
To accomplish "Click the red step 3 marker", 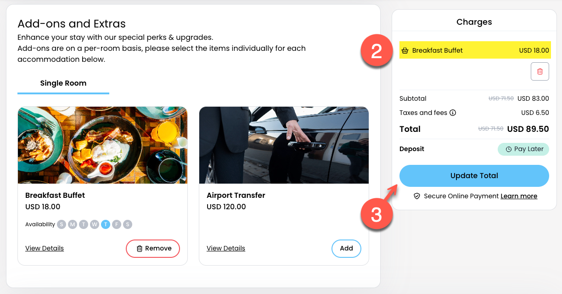I will 377,215.
